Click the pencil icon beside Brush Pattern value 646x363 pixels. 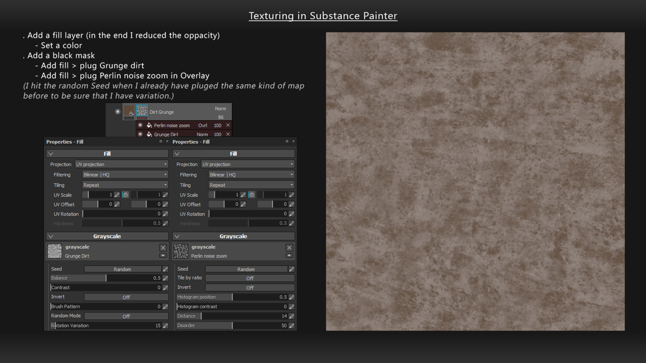point(165,307)
